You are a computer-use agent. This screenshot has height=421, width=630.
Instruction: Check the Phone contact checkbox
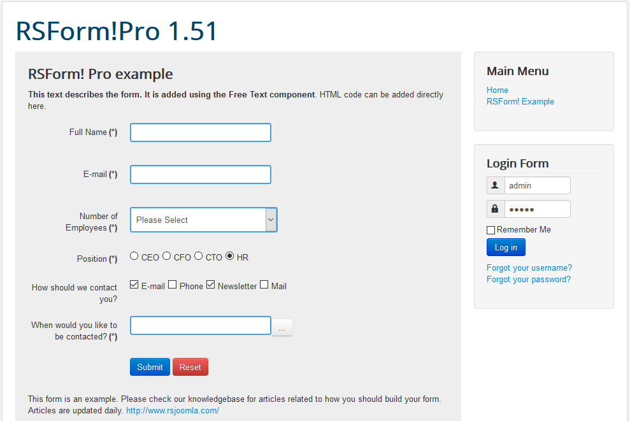173,285
